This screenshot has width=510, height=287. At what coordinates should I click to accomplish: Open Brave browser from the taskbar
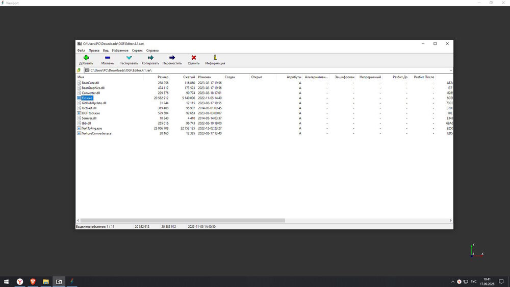pyautogui.click(x=33, y=281)
